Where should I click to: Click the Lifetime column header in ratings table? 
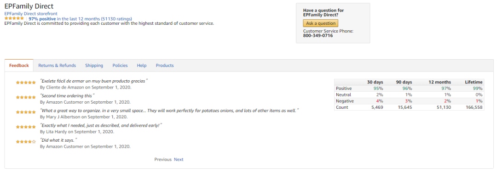474,82
